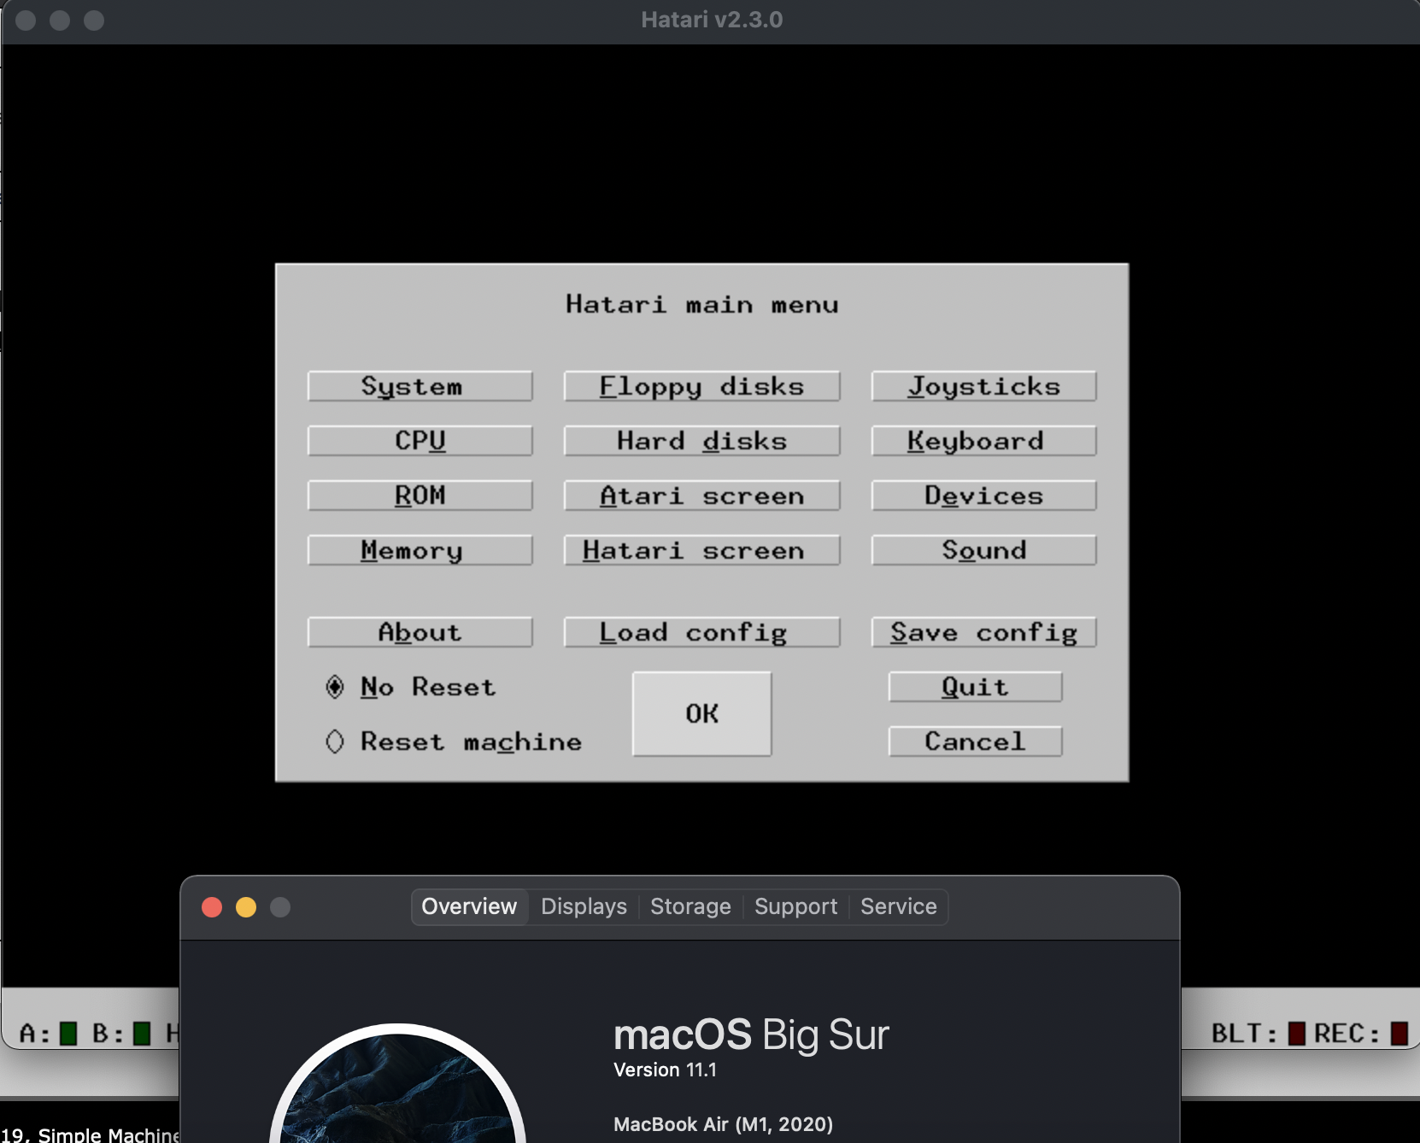
Task: Open the Floppy disks dialog
Action: click(x=701, y=386)
